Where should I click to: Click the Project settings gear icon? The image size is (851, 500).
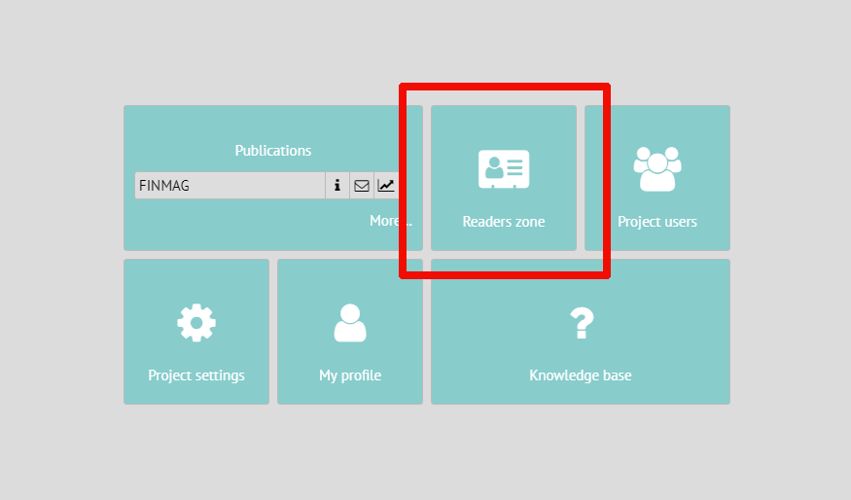pos(196,322)
